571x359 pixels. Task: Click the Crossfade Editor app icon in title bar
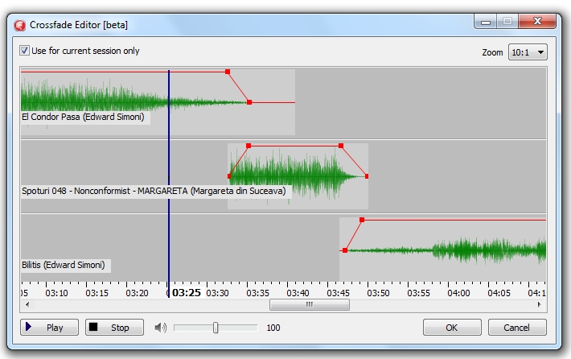click(x=19, y=25)
